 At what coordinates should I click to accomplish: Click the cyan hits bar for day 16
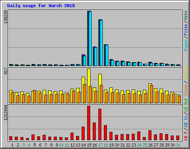coord(96,57)
